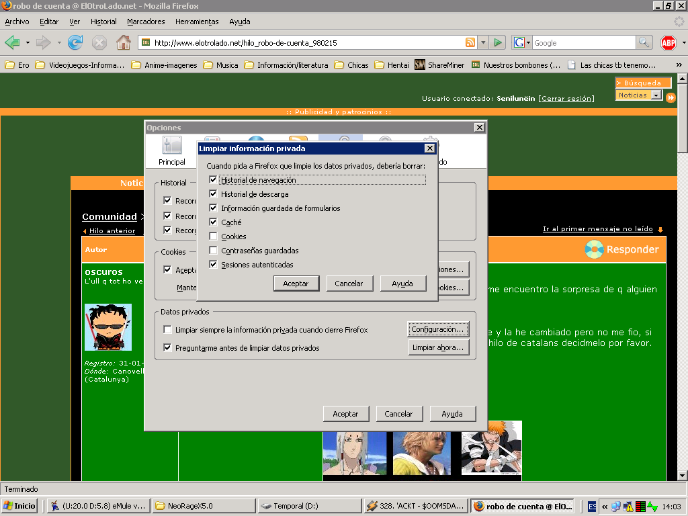The height and width of the screenshot is (516, 688).
Task: Enable the Cookies checkbox in dialog
Action: tap(213, 236)
